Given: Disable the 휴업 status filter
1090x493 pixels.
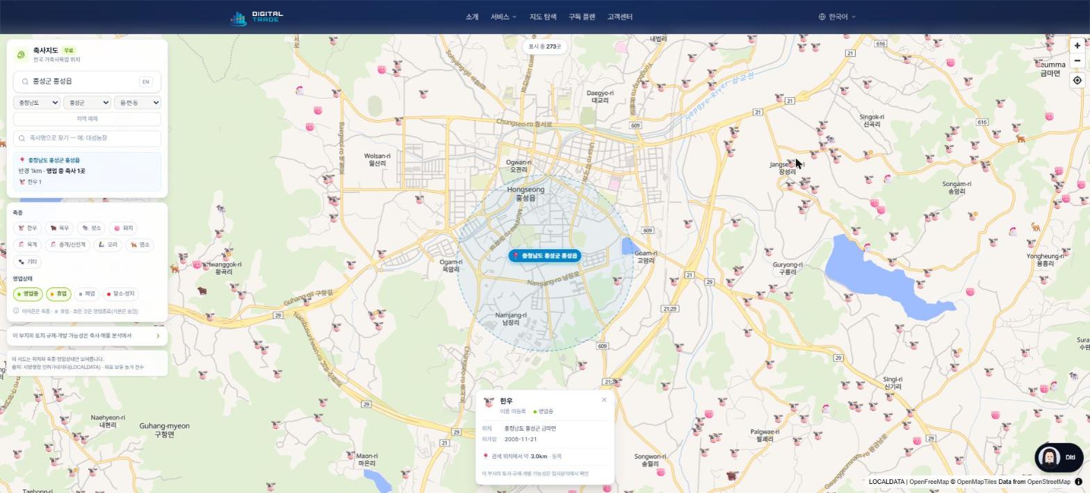Looking at the screenshot, I should (58, 294).
